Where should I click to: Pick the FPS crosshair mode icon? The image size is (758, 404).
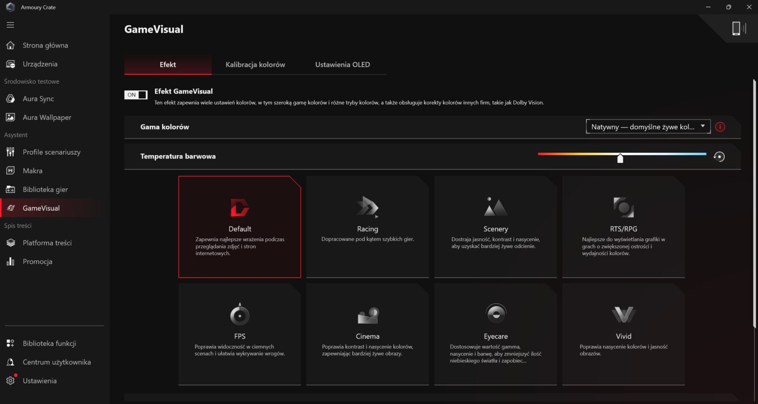240,315
